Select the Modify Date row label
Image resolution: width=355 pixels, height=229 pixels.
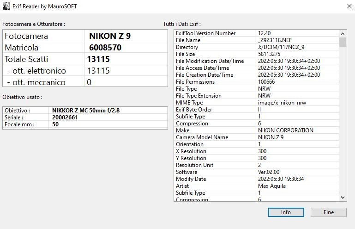coord(191,179)
